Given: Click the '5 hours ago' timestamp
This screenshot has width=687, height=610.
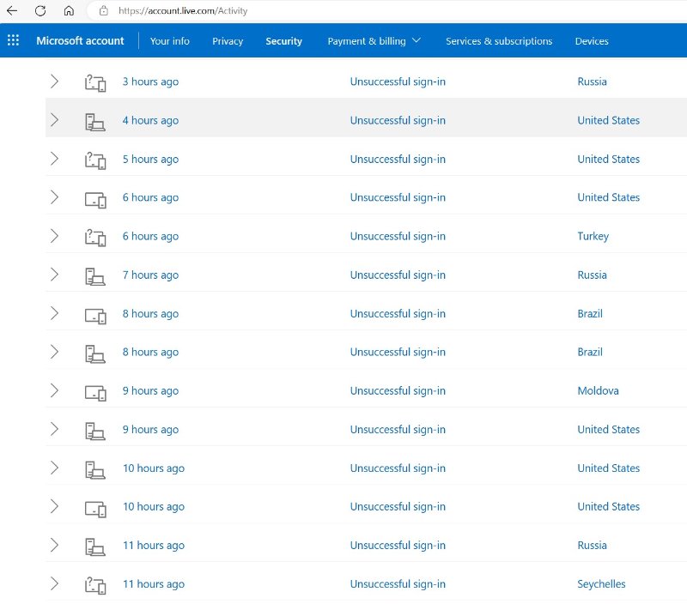Looking at the screenshot, I should [150, 159].
